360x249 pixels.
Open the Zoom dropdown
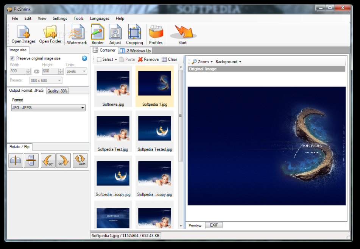(202, 62)
